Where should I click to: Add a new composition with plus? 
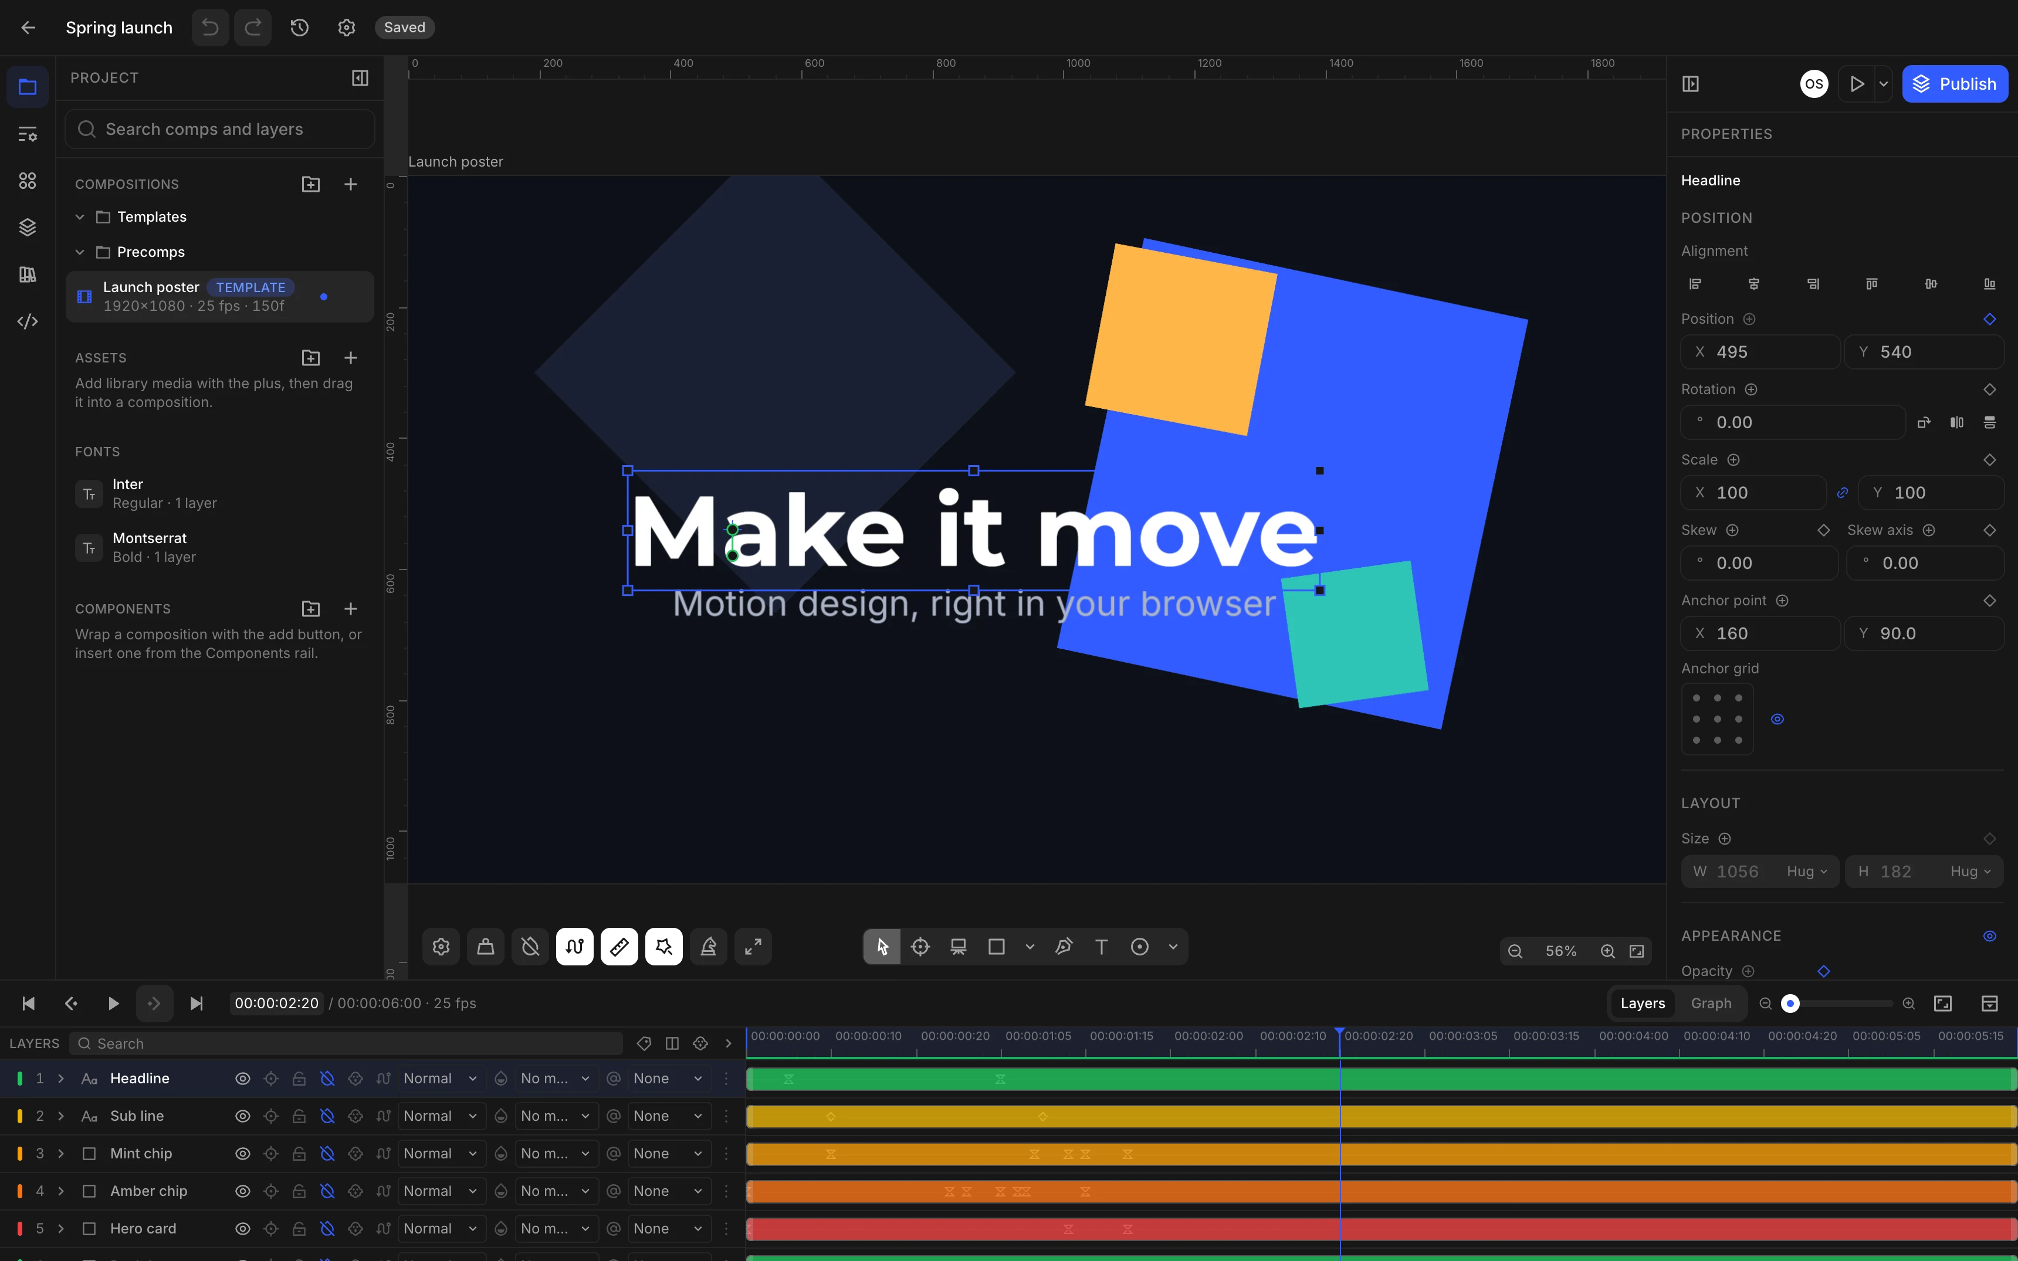coord(350,184)
